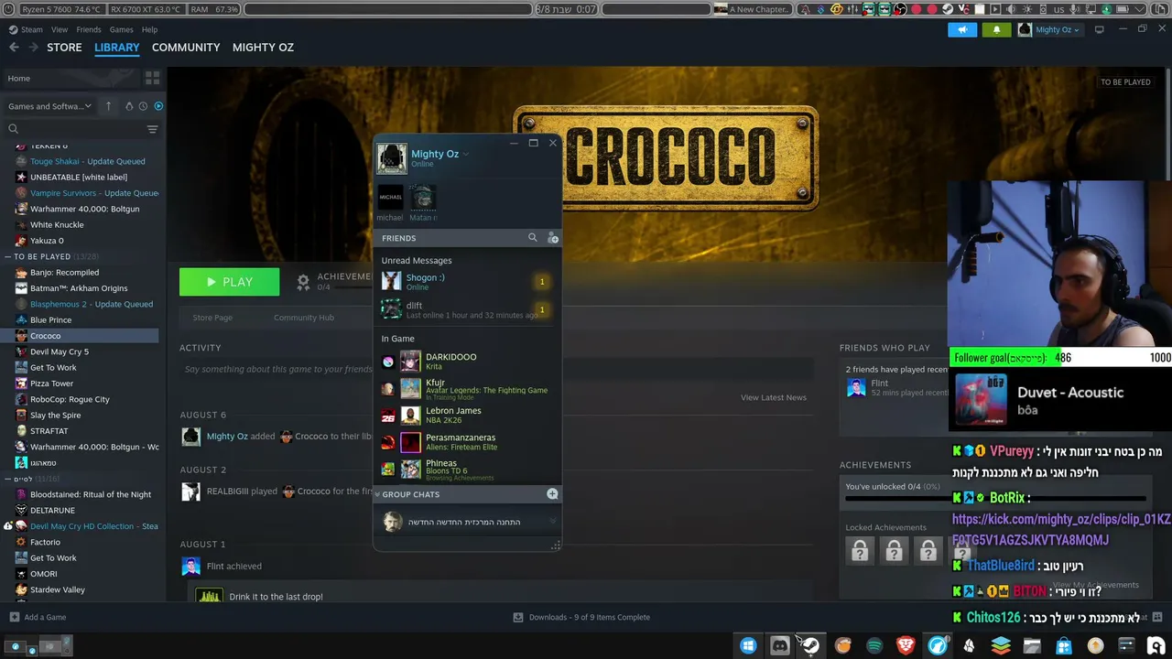Open Downloads status at the bottom
The height and width of the screenshot is (659, 1172).
[x=581, y=617]
